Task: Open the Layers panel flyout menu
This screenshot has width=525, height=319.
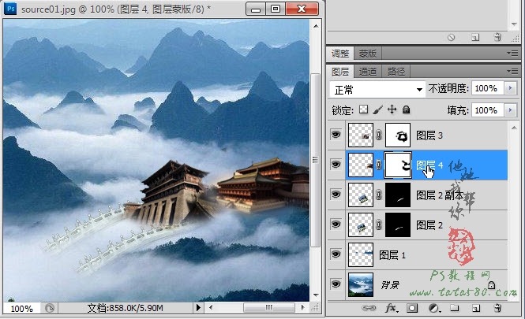Action: tap(512, 71)
